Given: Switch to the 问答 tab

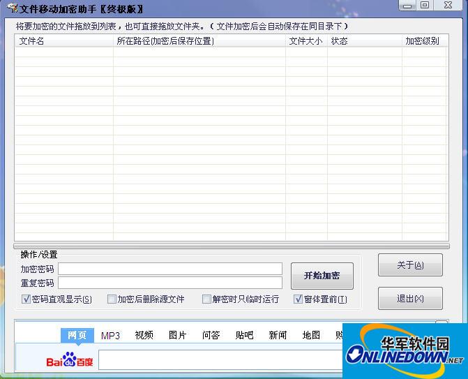Looking at the screenshot, I should 211,336.
